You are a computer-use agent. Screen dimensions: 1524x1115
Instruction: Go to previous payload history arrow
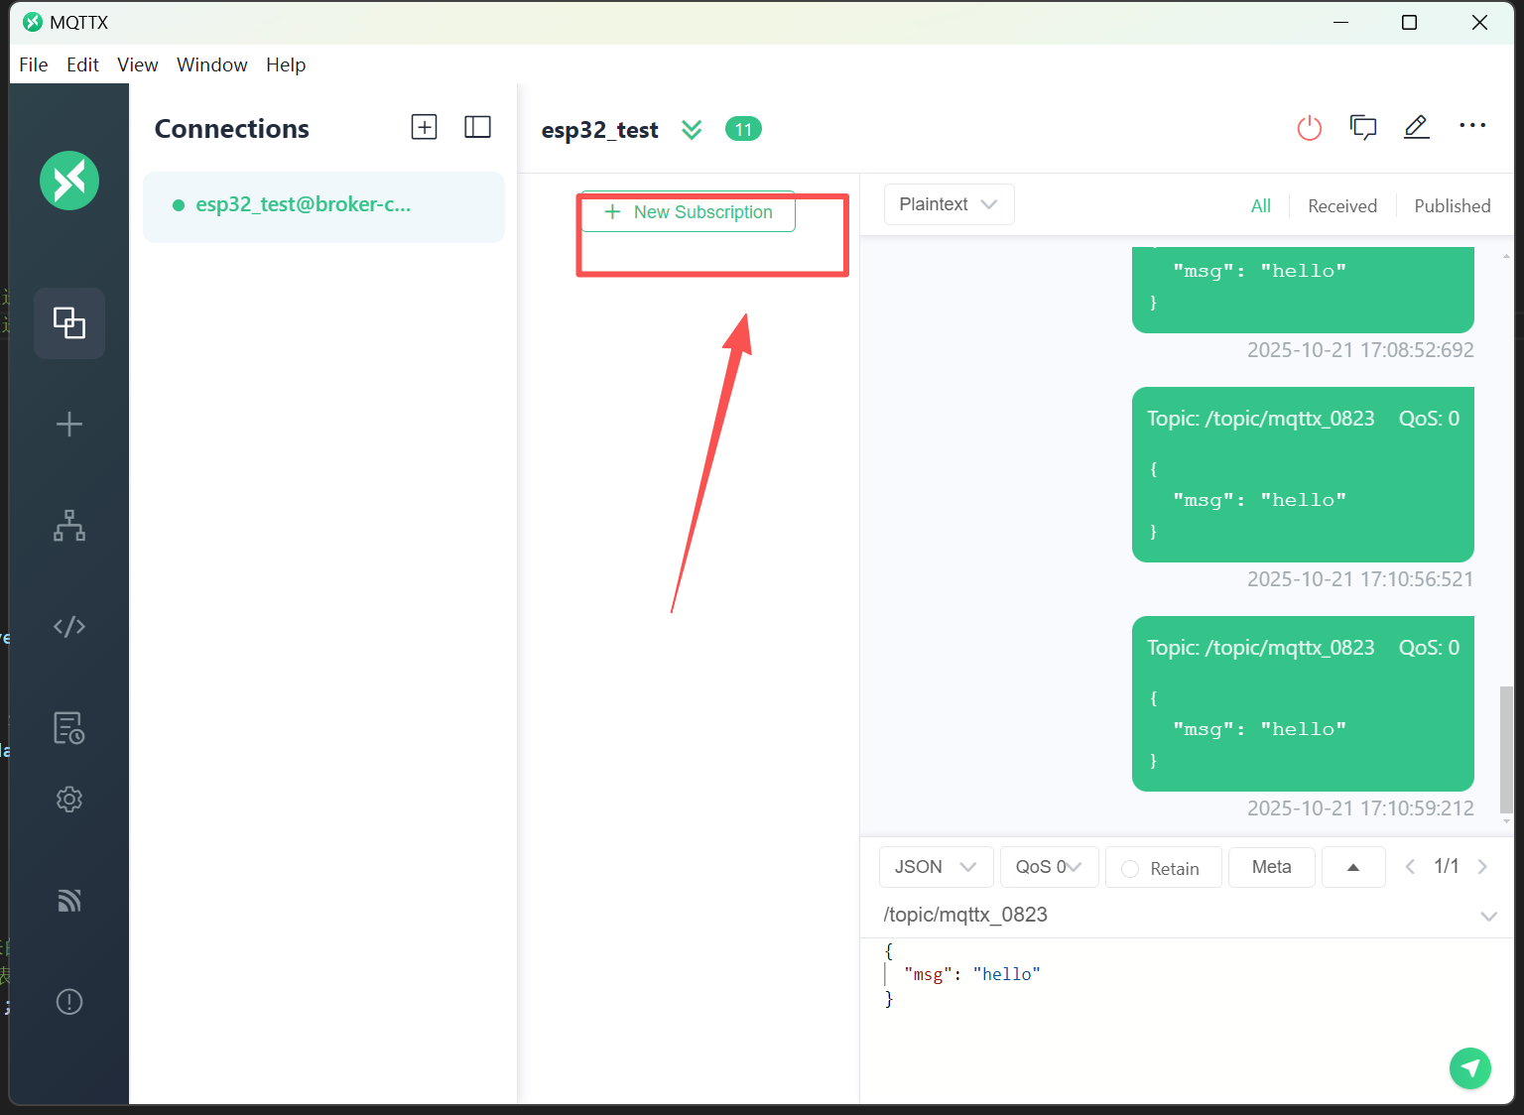pyautogui.click(x=1410, y=867)
